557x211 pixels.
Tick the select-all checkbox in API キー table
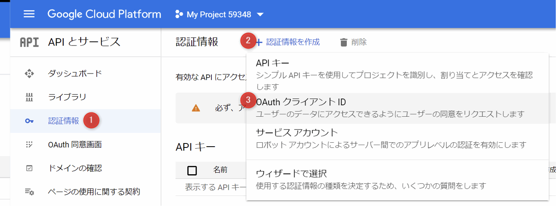point(192,171)
